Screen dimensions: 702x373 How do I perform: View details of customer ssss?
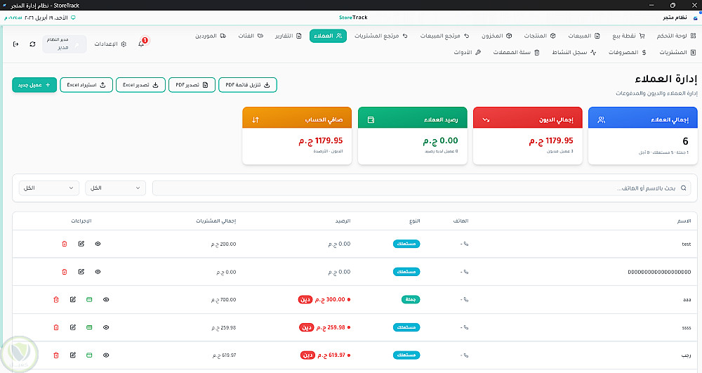[106, 327]
